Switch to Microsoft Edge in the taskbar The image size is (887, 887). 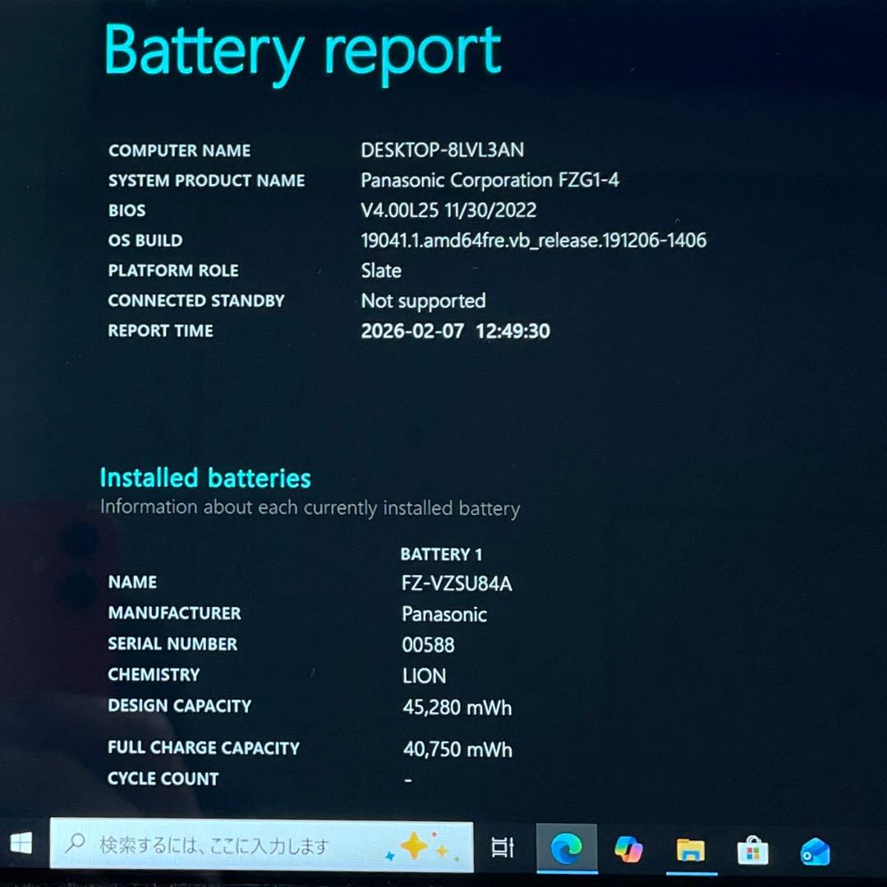pos(565,848)
